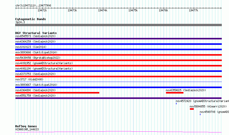Click the 19476k ruler position
Viewport: 229px width, 135px height.
pyautogui.click(x=163, y=10)
